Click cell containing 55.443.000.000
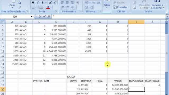The height and width of the screenshot is (95, 169). point(56,34)
